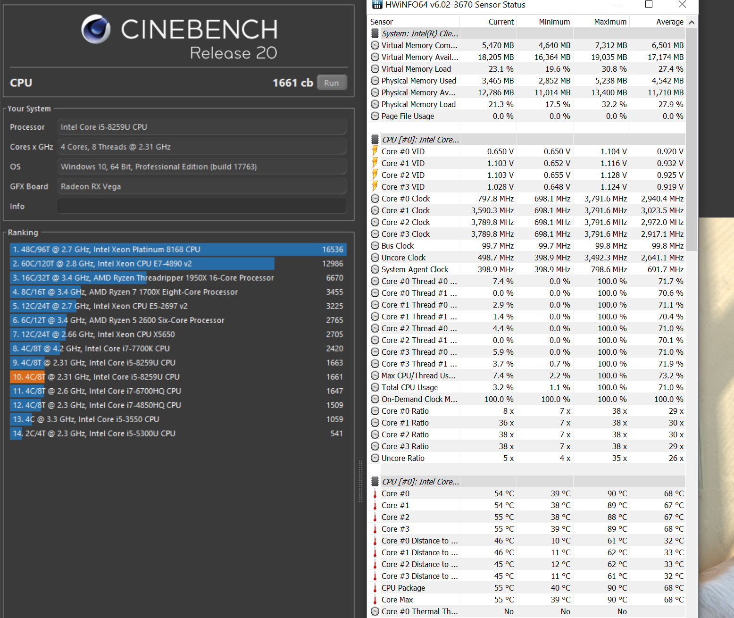This screenshot has height=618, width=734.
Task: Click the Cinebench sphere logo icon
Action: pyautogui.click(x=96, y=29)
